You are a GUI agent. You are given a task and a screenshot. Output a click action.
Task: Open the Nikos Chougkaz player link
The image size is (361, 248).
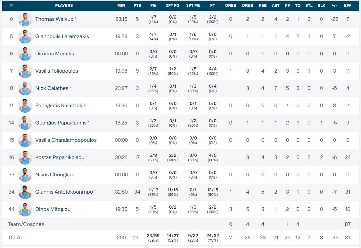click(x=54, y=174)
